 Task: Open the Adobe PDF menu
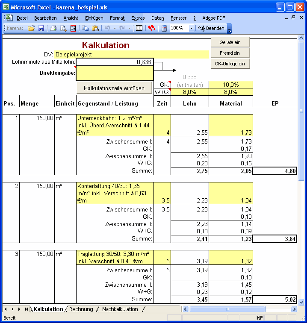coord(214,18)
